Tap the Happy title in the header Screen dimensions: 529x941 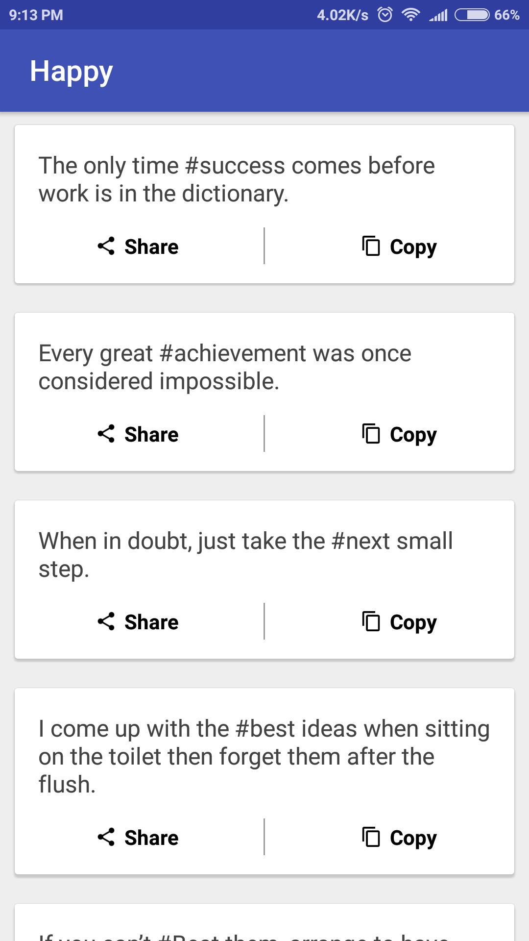pyautogui.click(x=72, y=71)
